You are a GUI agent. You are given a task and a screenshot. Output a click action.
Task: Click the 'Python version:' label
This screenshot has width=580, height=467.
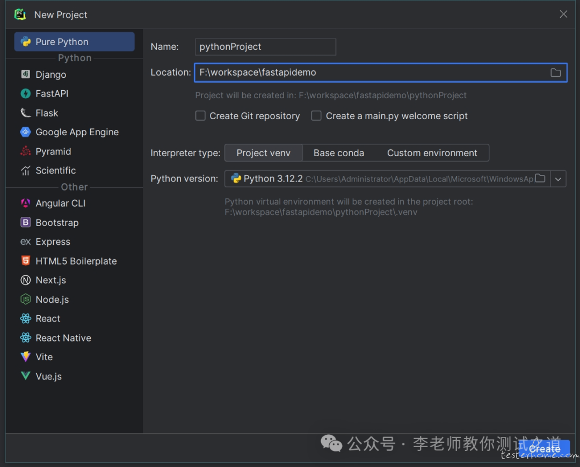[x=184, y=179]
